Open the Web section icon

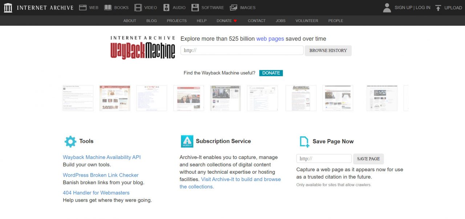pyautogui.click(x=83, y=8)
